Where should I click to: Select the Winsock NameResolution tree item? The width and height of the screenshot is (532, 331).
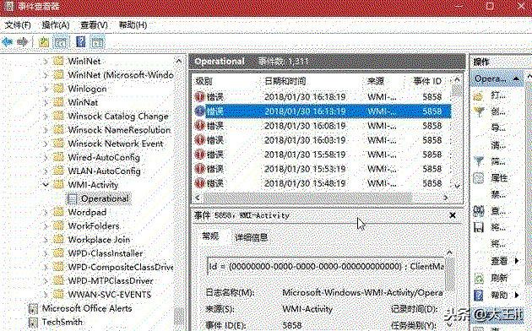[119, 130]
